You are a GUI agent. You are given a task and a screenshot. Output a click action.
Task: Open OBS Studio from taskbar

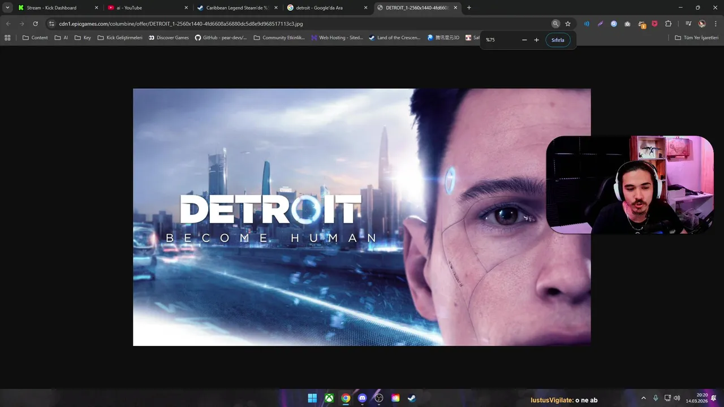click(379, 398)
